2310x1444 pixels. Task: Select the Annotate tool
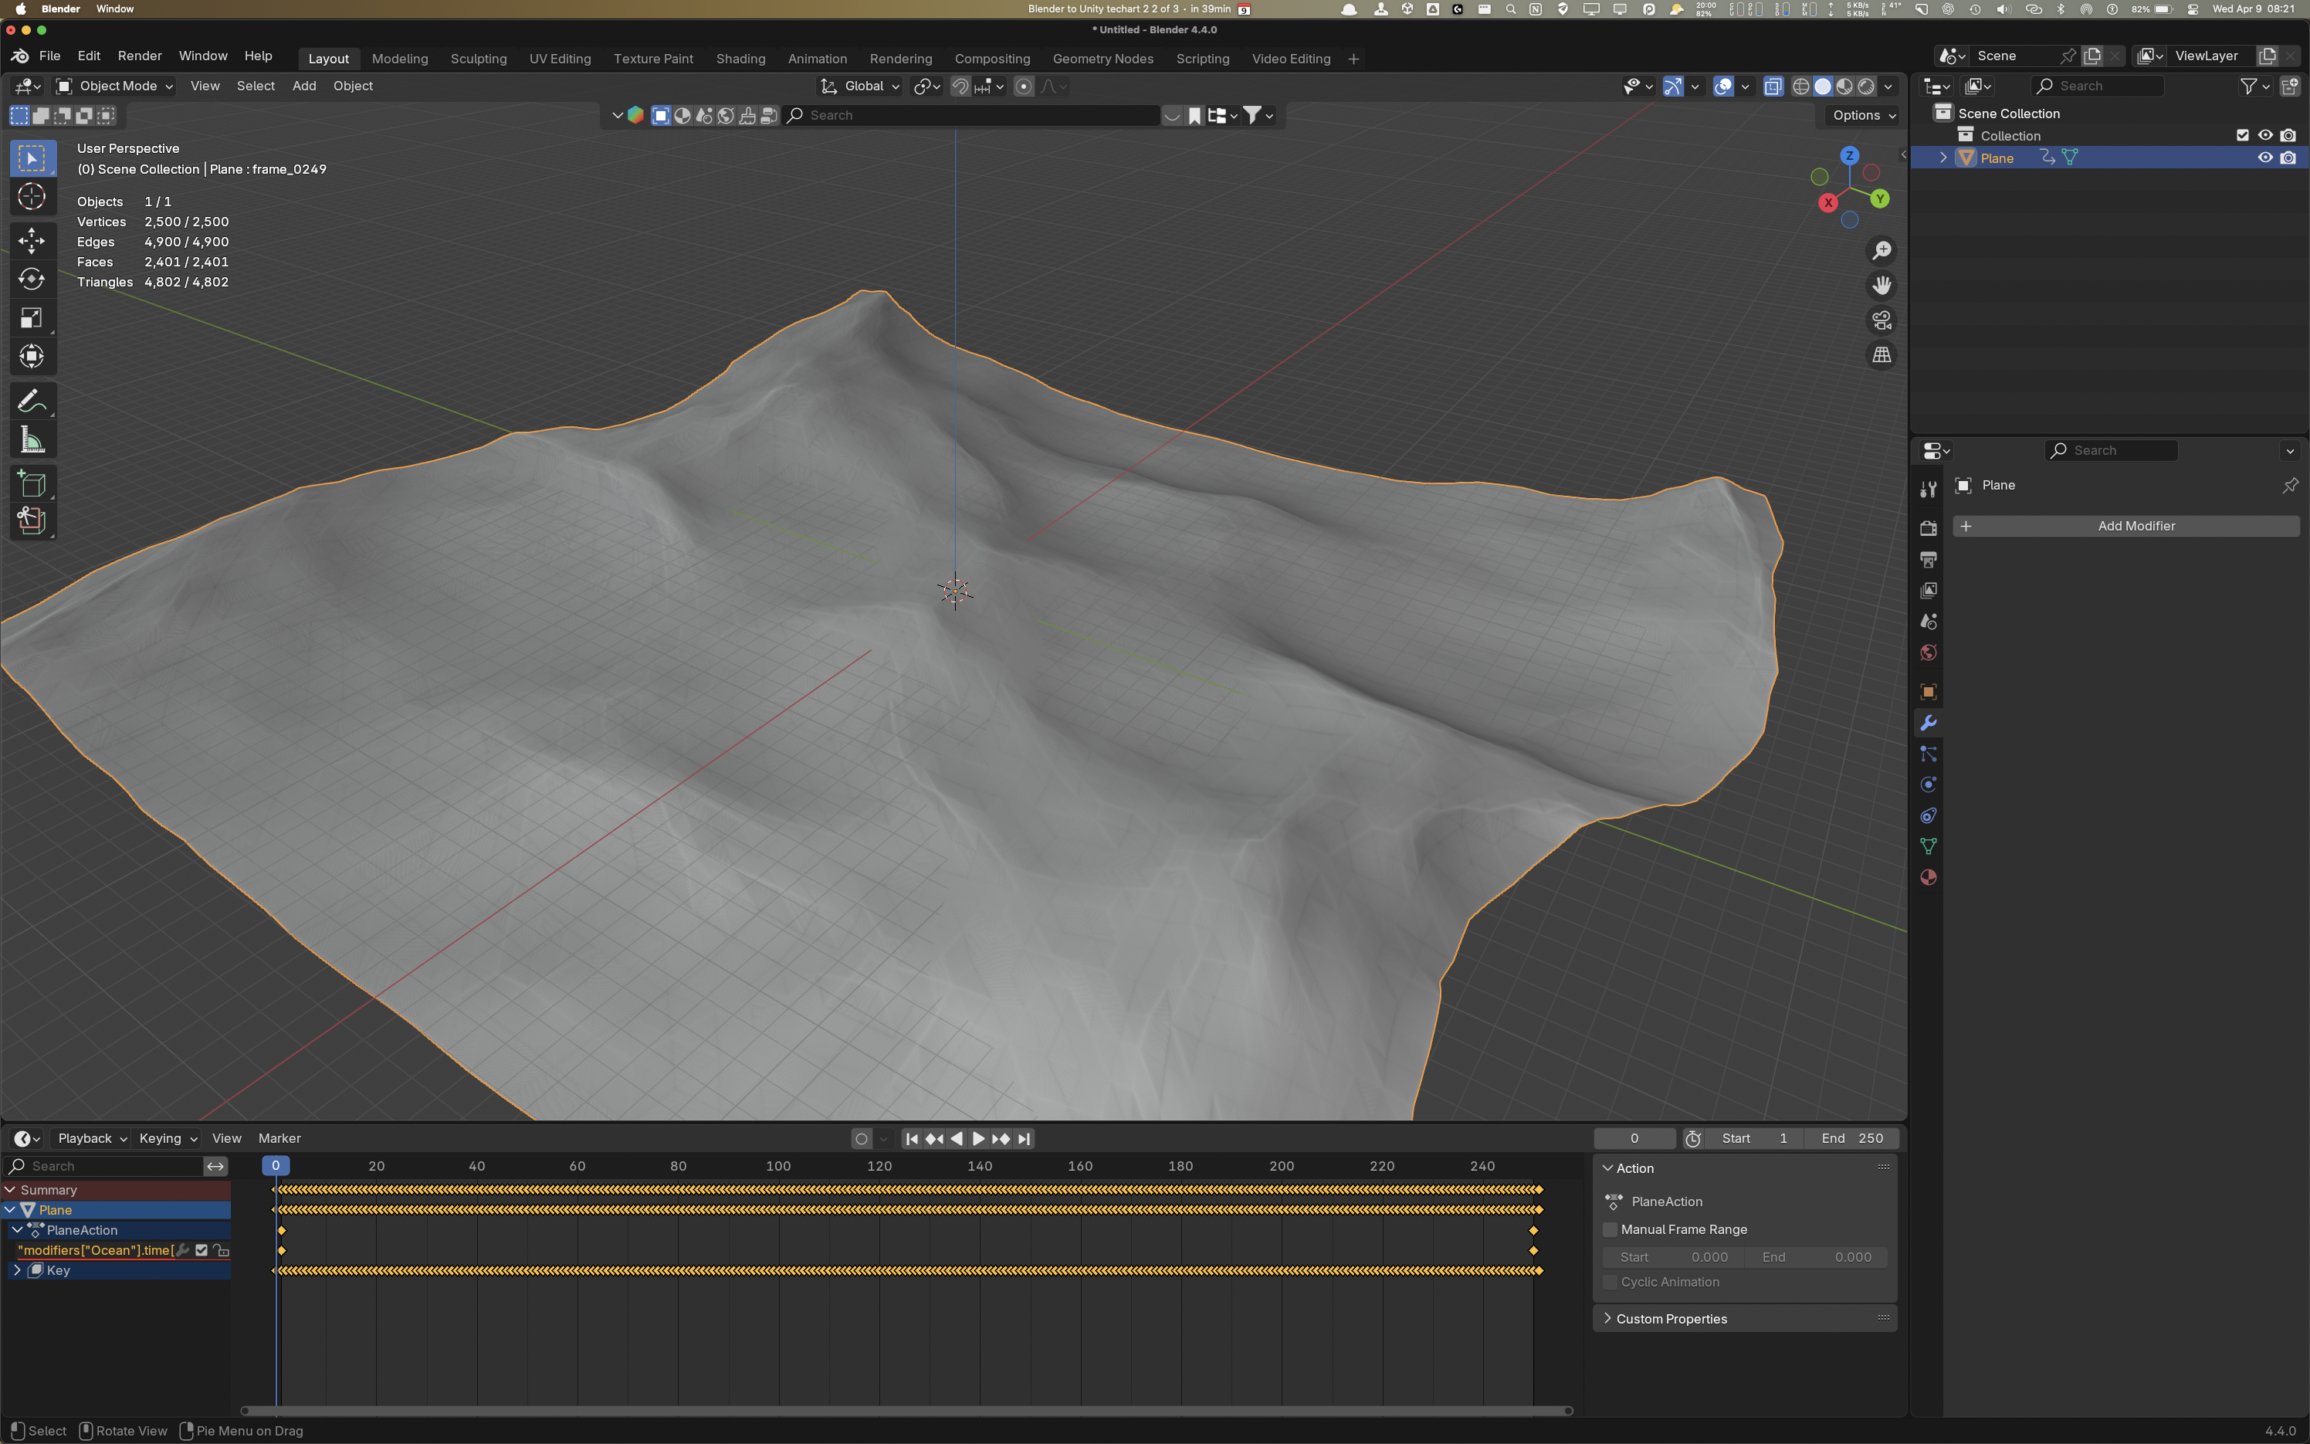(x=32, y=400)
